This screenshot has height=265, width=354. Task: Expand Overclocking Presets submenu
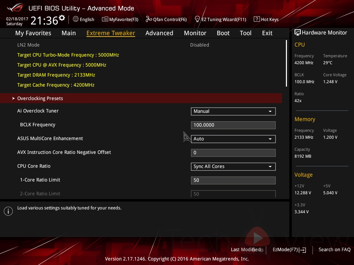pyautogui.click(x=141, y=98)
